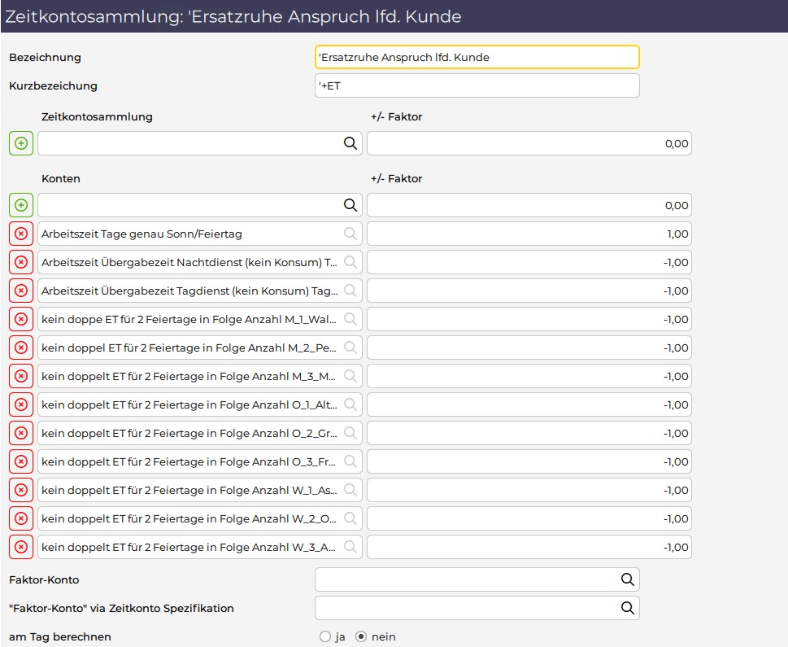Edit the -1,00 factor of O_2_Gr… row

click(x=529, y=433)
